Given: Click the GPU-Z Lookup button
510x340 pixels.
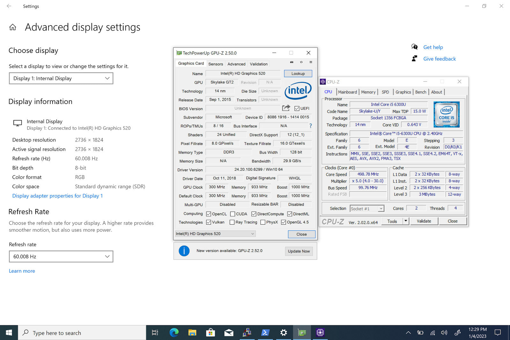Looking at the screenshot, I should coord(298,74).
